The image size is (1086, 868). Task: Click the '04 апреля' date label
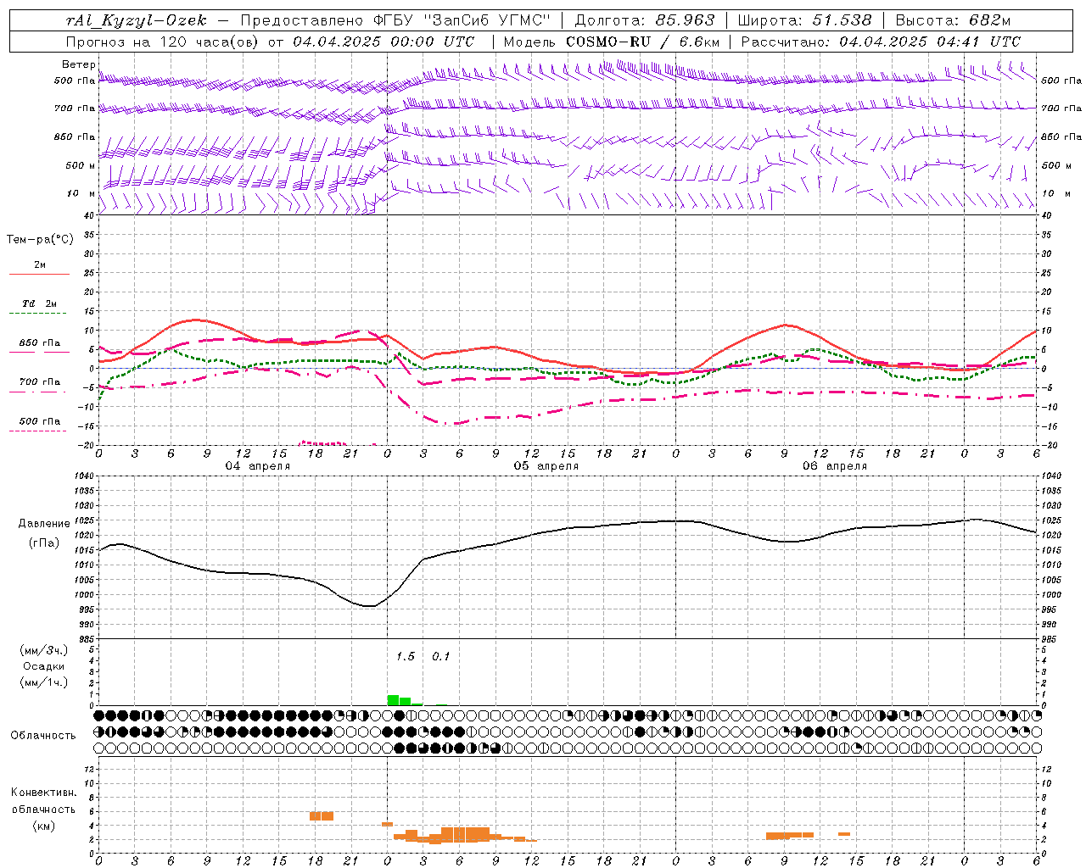point(257,466)
